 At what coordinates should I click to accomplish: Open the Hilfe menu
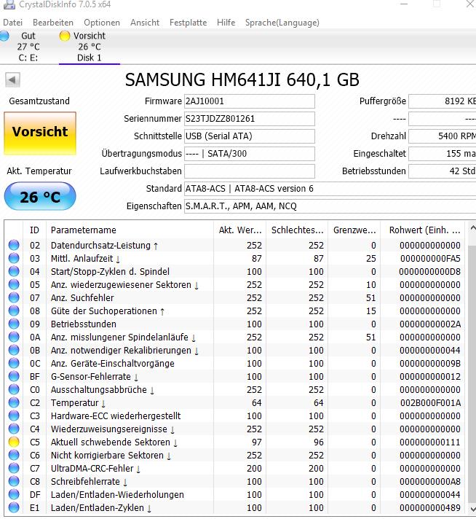pos(226,23)
